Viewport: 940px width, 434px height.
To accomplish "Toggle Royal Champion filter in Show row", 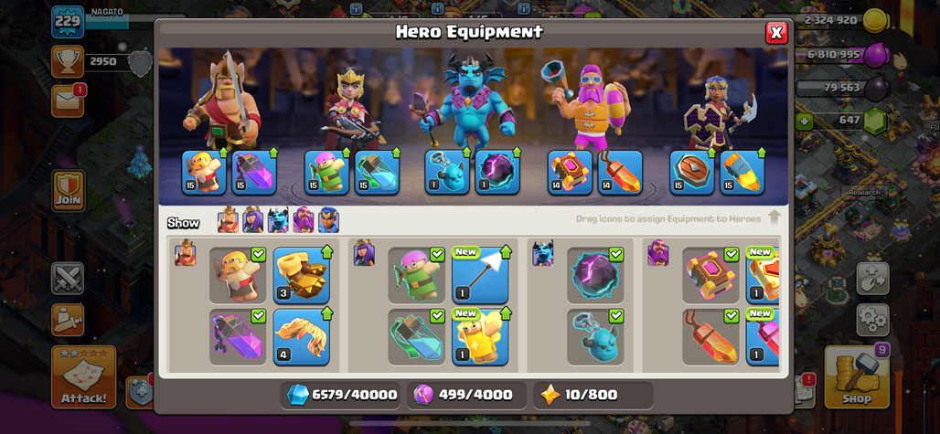I will pos(328,220).
